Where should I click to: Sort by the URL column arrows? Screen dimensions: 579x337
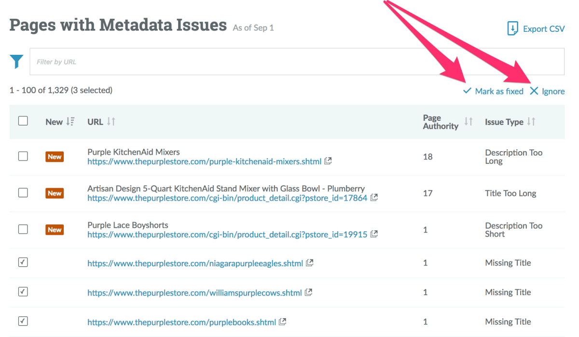tap(111, 122)
